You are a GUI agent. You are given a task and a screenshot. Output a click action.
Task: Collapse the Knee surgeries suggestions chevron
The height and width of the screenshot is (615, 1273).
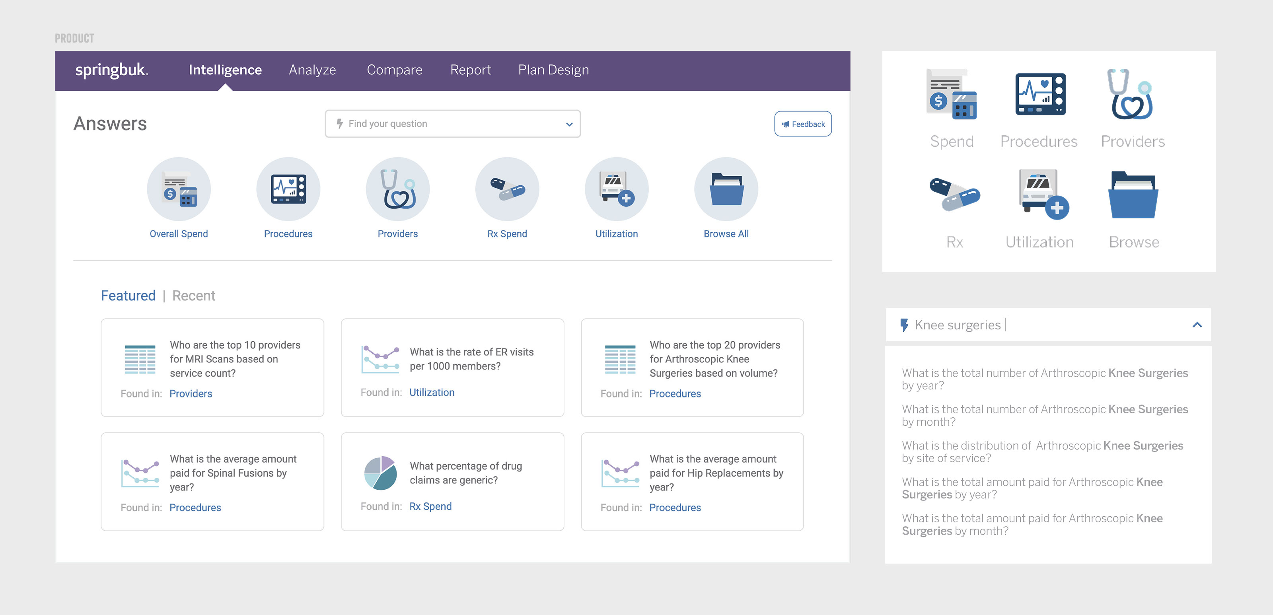[1197, 325]
